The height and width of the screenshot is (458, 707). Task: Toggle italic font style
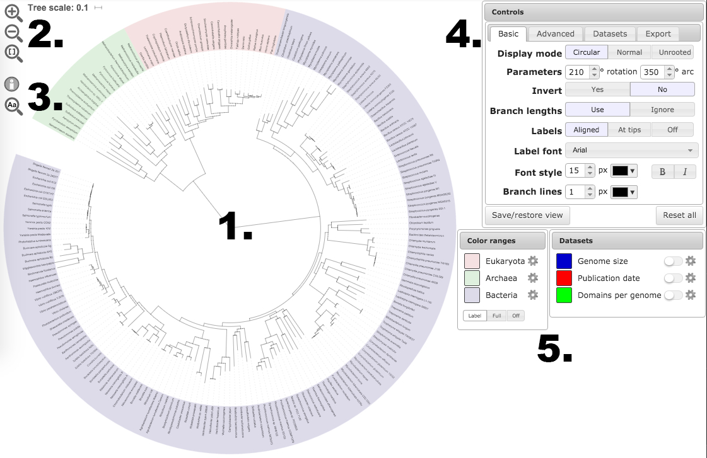click(685, 171)
